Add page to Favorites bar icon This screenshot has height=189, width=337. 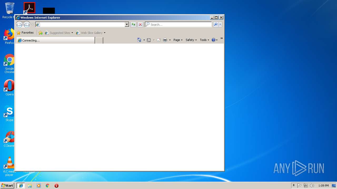click(x=41, y=33)
